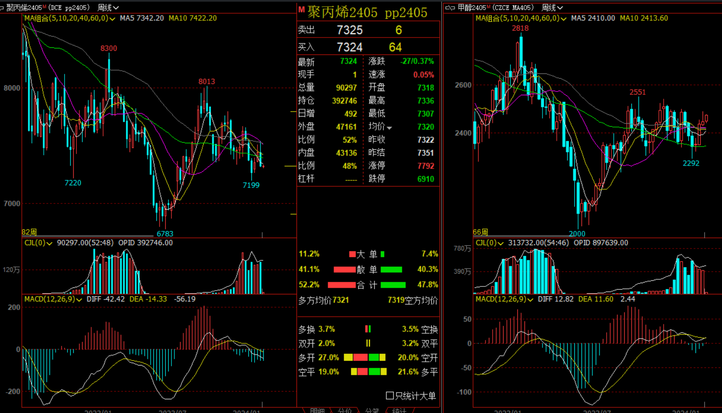This screenshot has width=722, height=413.
Task: Click the link icon beside 甲醇2405 title
Action: click(449, 8)
